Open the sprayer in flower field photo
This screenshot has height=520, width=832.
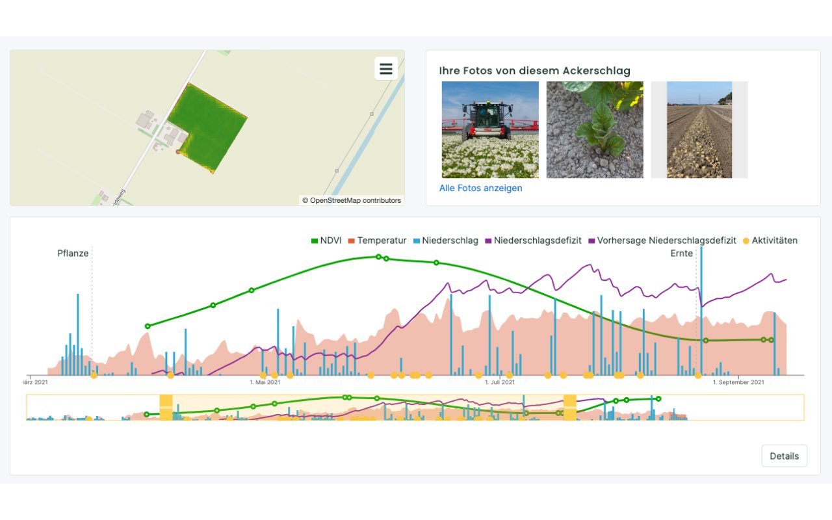[490, 129]
